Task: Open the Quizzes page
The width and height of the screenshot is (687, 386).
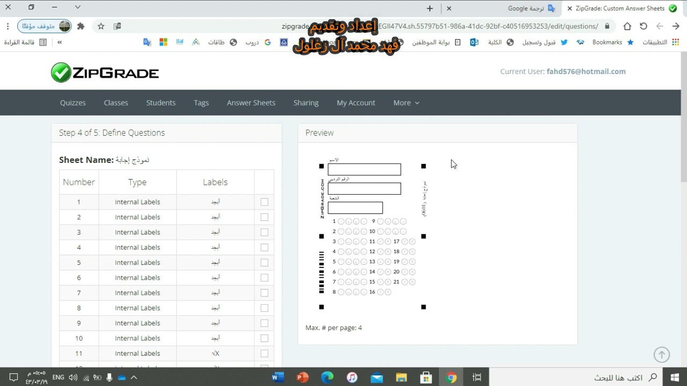Action: (73, 102)
